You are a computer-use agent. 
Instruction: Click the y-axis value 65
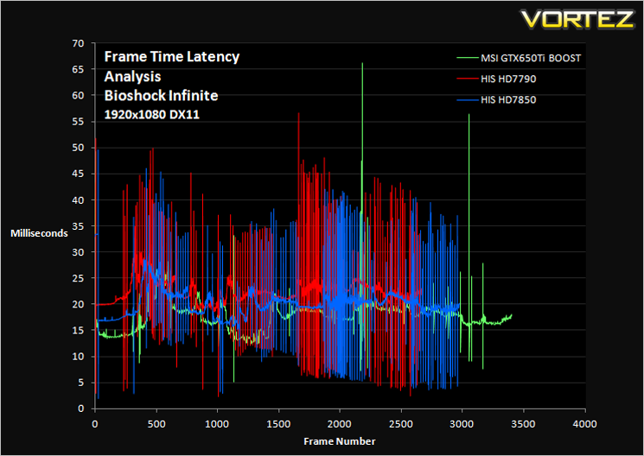(78, 69)
